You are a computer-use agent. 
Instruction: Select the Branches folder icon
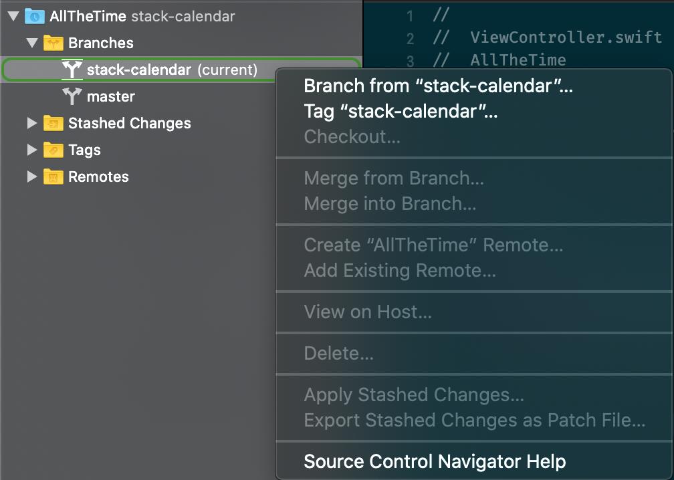pos(54,43)
